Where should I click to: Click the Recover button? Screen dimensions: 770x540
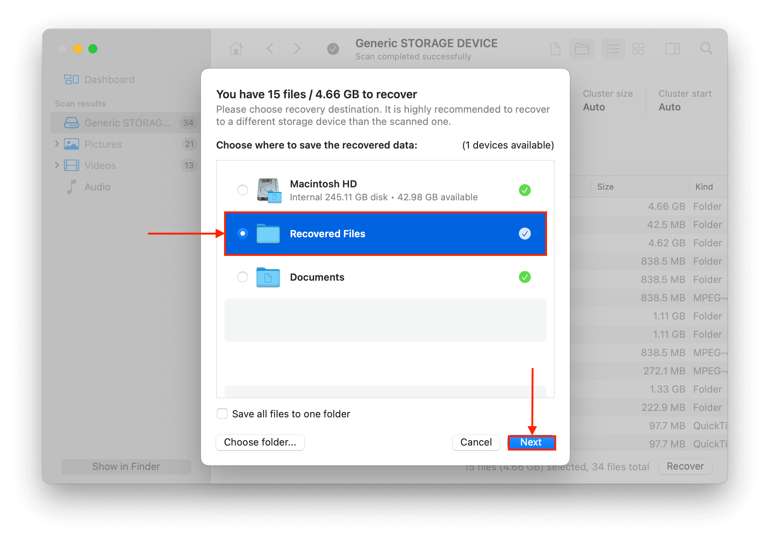click(x=685, y=466)
